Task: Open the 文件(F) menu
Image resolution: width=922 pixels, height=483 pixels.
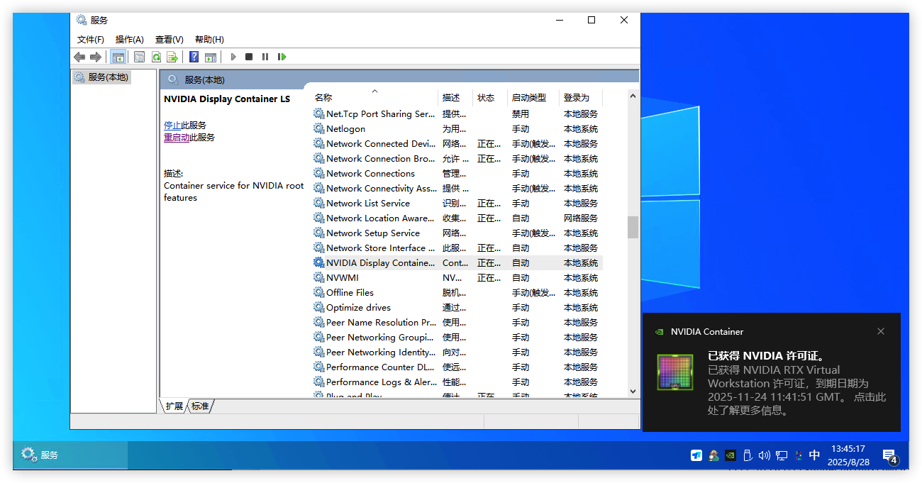Action: (91, 40)
